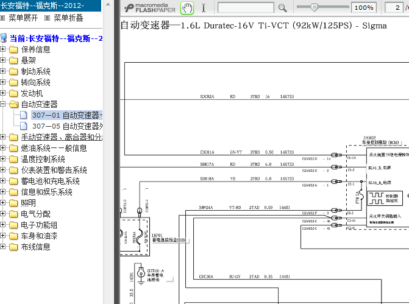
Task: Expand the 制动系统 folder
Action: point(2,71)
